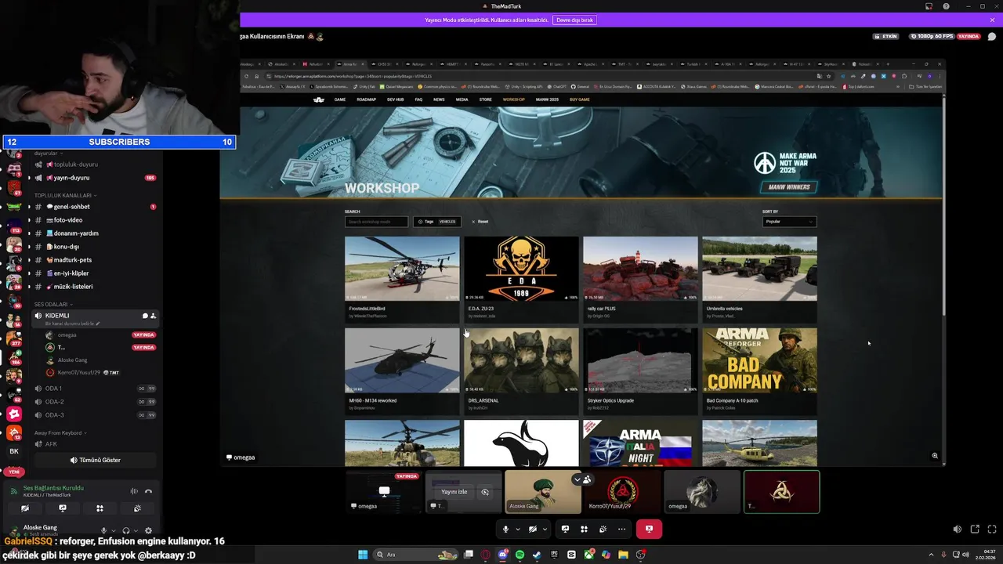Open the Activities button in voice panel
Screen dimensions: 1003x564
[100, 508]
